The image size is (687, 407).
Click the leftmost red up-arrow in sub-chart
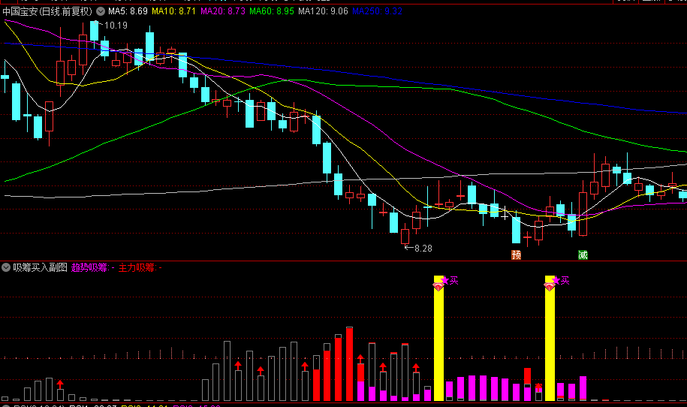[60, 384]
